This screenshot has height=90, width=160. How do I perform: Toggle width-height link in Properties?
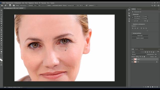[x=133, y=17]
